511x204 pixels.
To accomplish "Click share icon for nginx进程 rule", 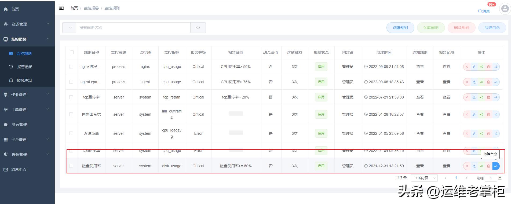I will [x=481, y=67].
